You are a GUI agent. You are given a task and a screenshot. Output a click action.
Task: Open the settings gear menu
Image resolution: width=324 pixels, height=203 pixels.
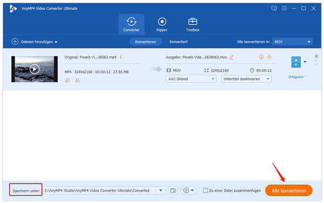tap(188, 191)
